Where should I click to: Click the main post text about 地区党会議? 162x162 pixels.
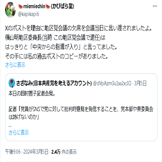78,42
